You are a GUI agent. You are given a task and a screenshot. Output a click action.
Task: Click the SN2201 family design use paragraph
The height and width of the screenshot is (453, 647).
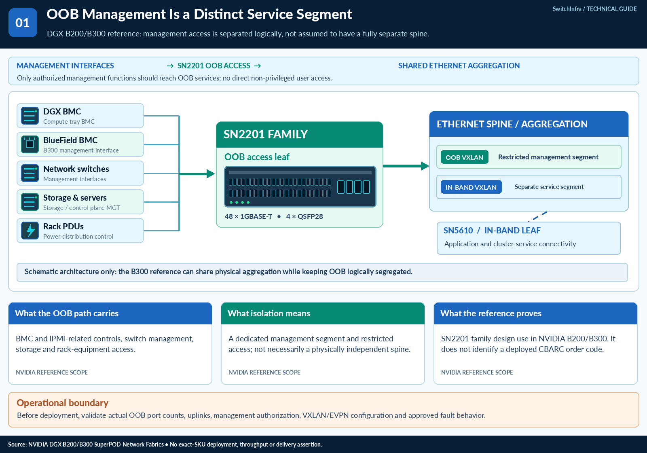(528, 344)
